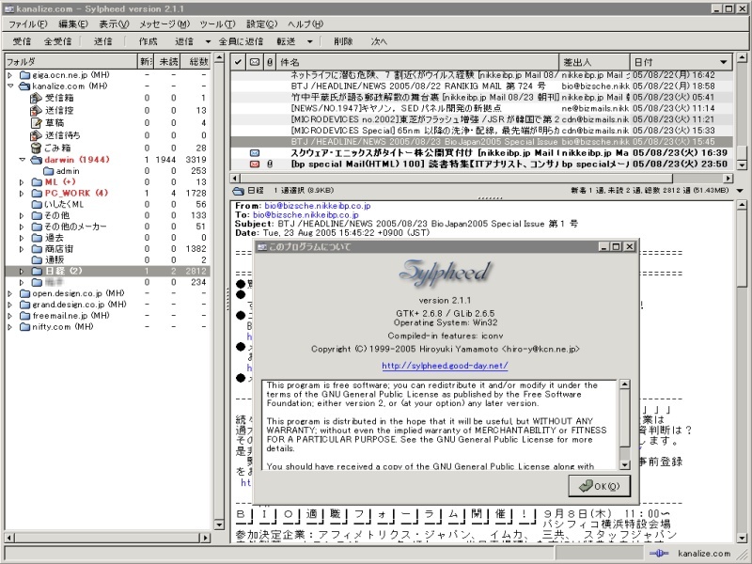752x564 pixels.
Task: Click the ごみ箱 trash can icon
Action: click(x=37, y=148)
